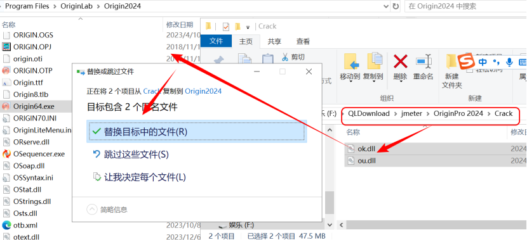Click the properties checkmark icon in Crack title bar
This screenshot has width=527, height=240.
pos(226,27)
